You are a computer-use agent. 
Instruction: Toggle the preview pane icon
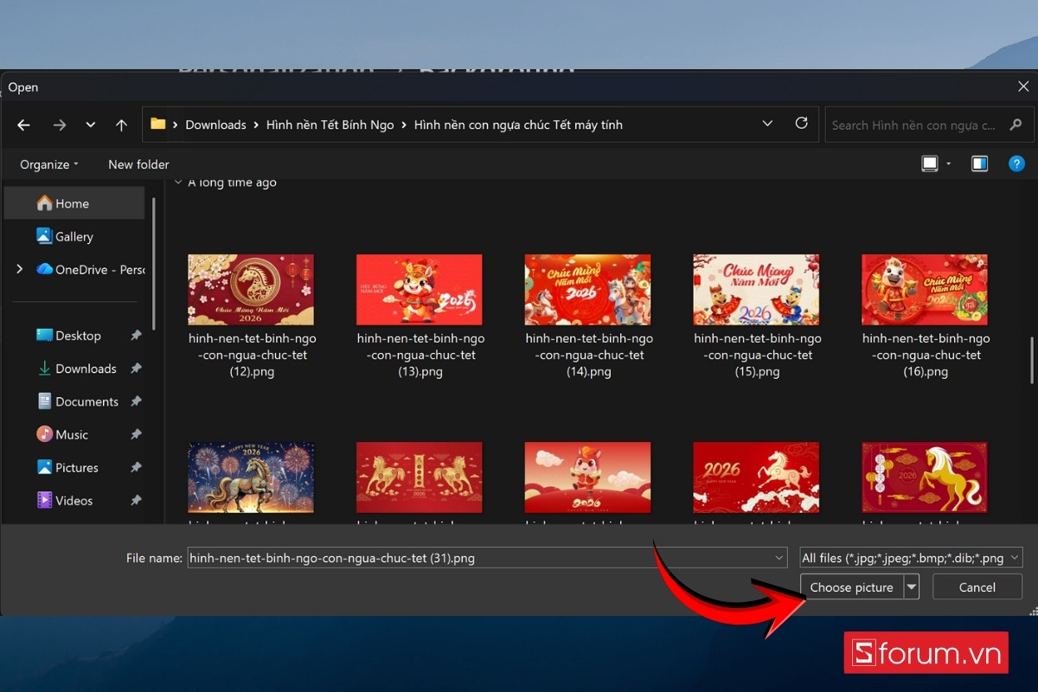tap(978, 163)
